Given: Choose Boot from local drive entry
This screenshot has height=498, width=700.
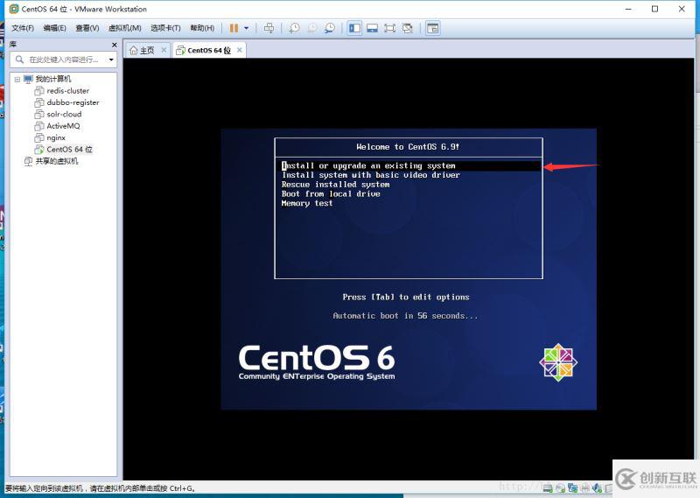Looking at the screenshot, I should point(331,193).
